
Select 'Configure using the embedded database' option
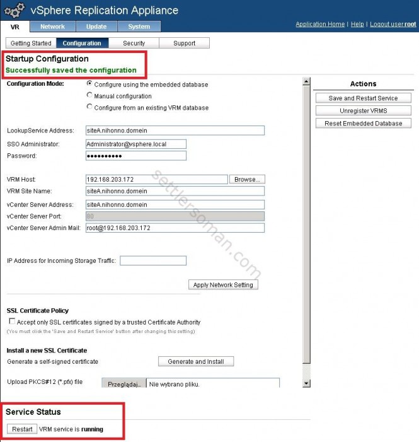tap(89, 84)
